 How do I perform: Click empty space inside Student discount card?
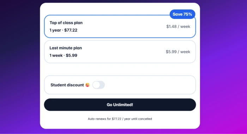pyautogui.click(x=150, y=85)
